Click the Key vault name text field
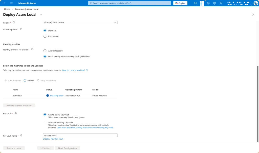Viewport: 259px width, 153px height. click(80, 136)
